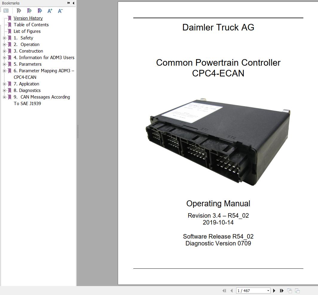
Task: Click the Daimler Truck AG title text
Action: pos(218,27)
